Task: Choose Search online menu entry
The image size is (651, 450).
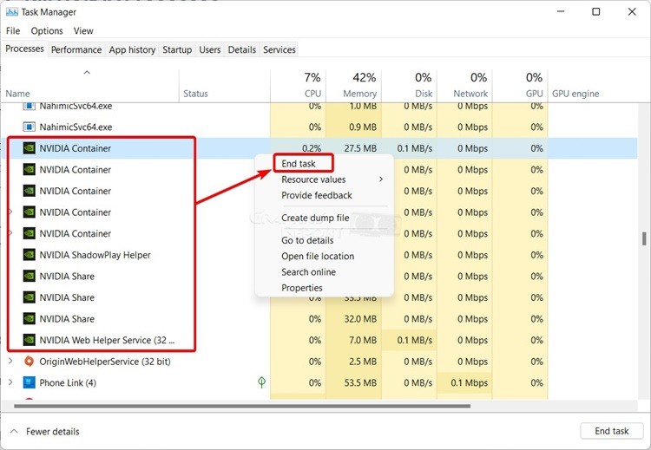Action: (x=308, y=272)
